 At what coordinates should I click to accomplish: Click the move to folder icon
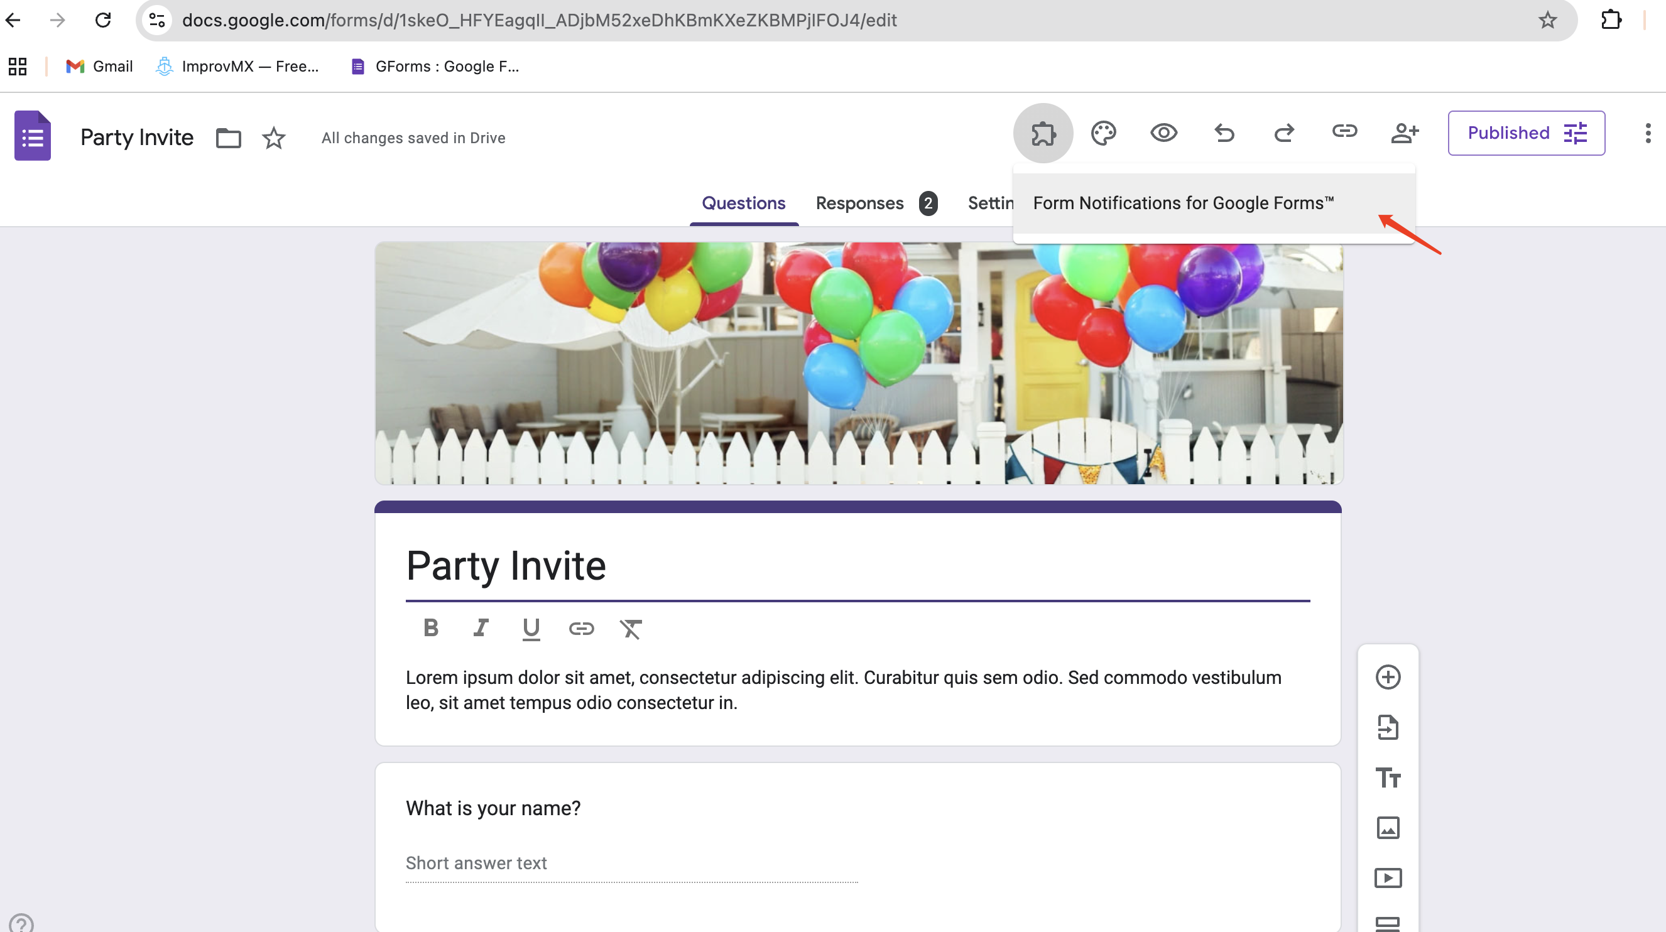[228, 138]
